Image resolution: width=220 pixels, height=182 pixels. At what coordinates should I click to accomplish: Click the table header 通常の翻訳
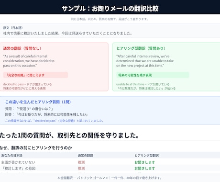point(86,155)
